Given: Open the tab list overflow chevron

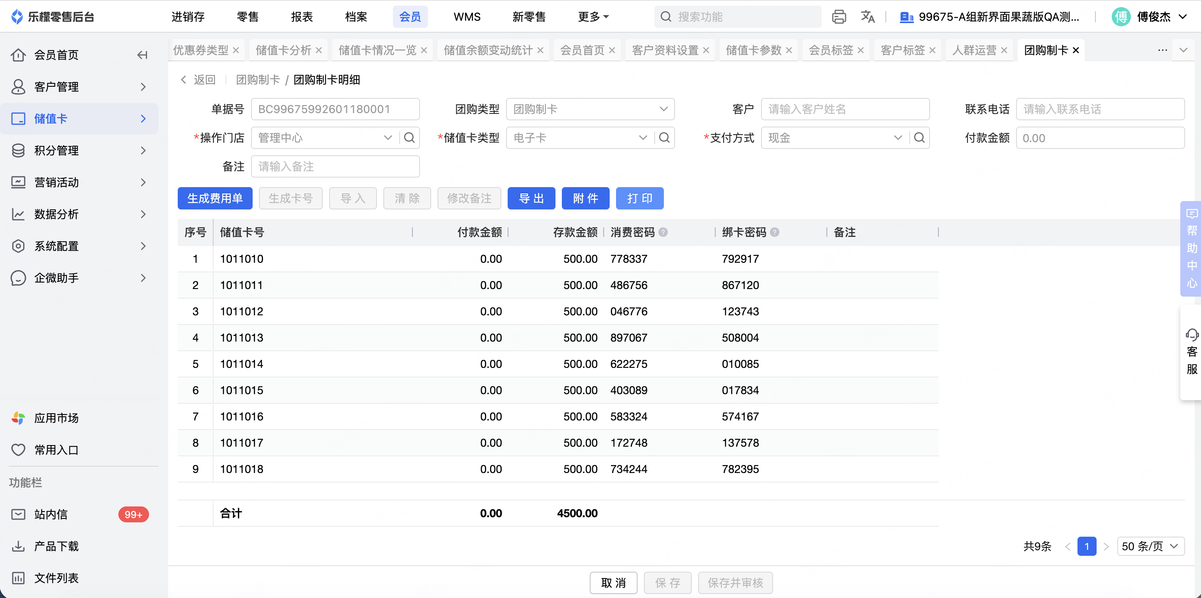Looking at the screenshot, I should [1183, 50].
